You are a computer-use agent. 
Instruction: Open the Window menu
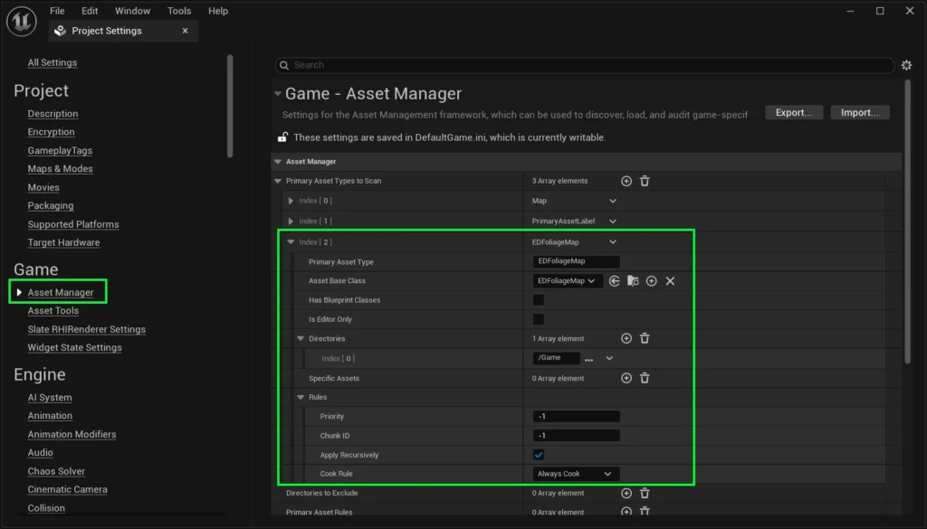[132, 11]
